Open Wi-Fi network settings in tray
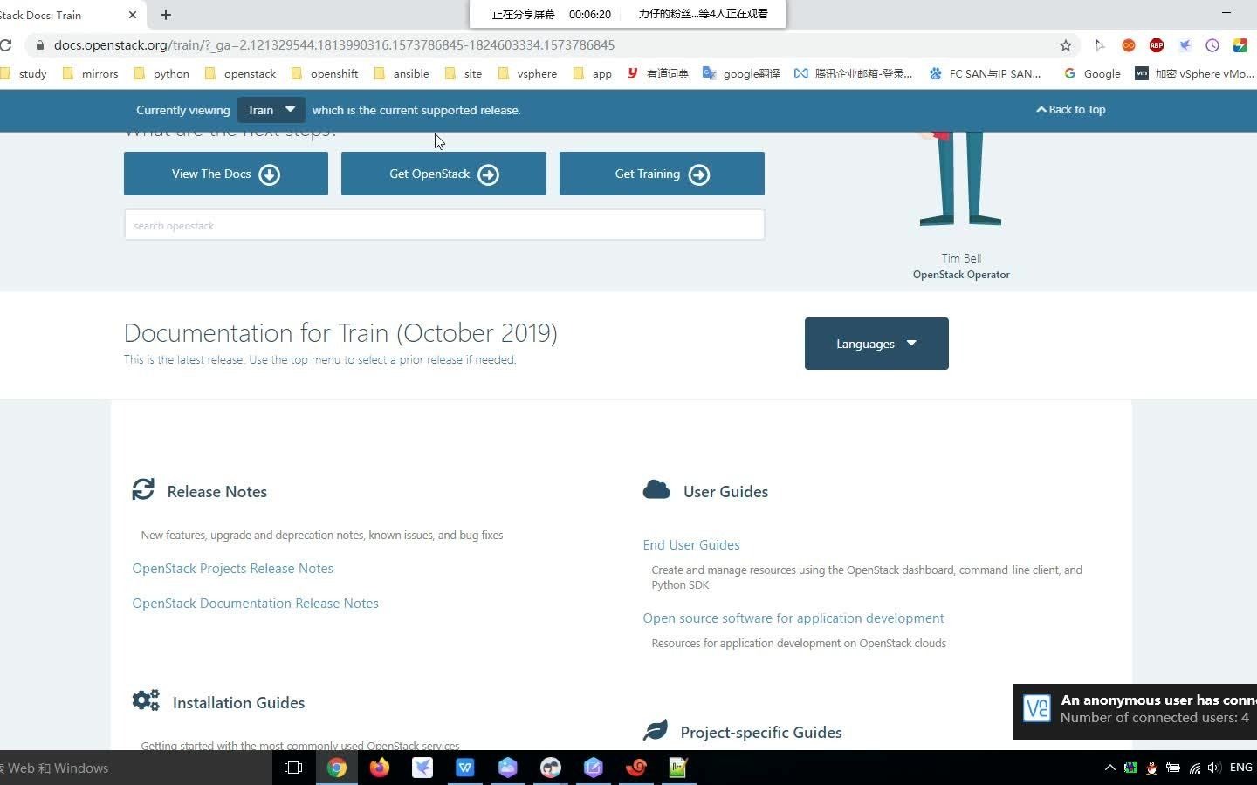Viewport: 1257px width, 785px height. point(1194,768)
